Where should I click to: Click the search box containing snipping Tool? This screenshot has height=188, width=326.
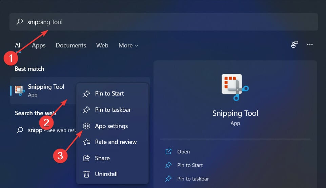[x=163, y=22]
